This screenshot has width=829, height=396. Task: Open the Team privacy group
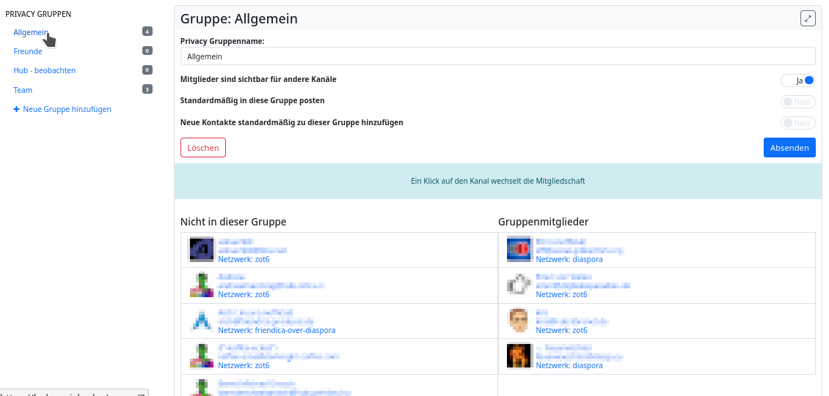click(x=23, y=90)
